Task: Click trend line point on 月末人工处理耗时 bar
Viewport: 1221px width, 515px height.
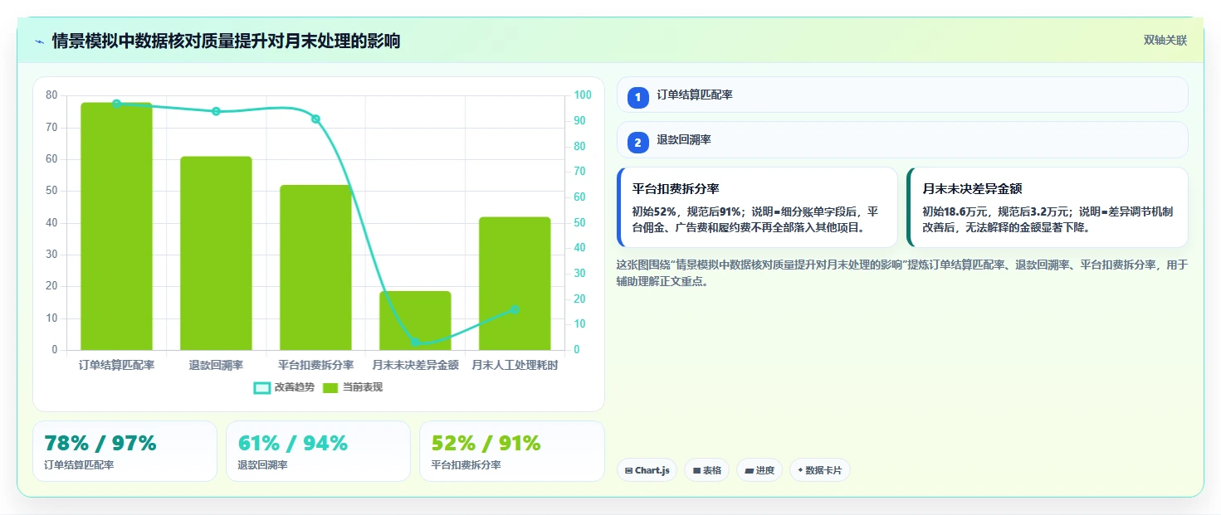Action: 515,309
